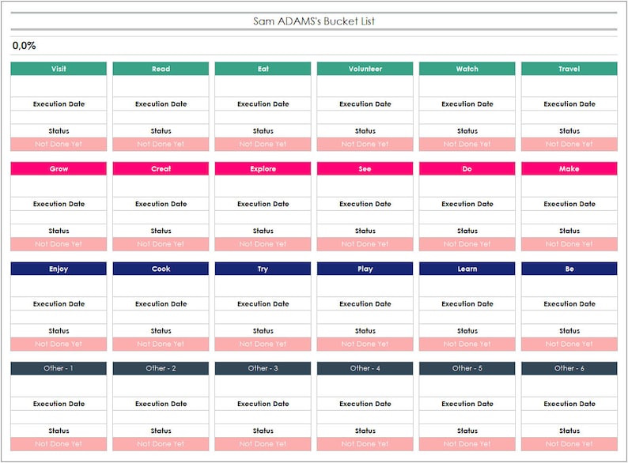Viewport: 628px width, 463px height.
Task: Select the Other - 1 header
Action: tap(59, 368)
